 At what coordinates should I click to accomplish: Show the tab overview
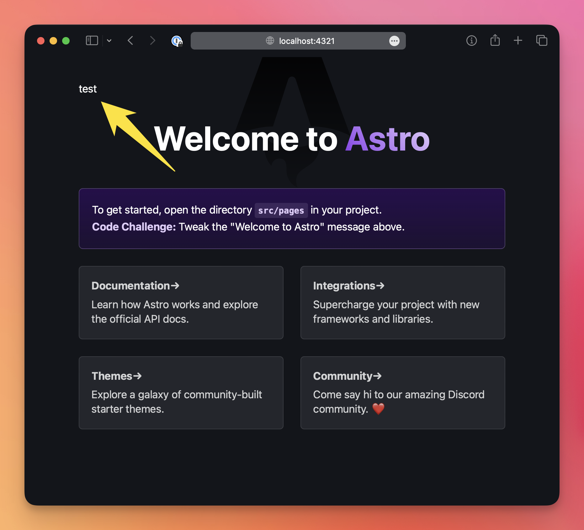[x=542, y=41]
